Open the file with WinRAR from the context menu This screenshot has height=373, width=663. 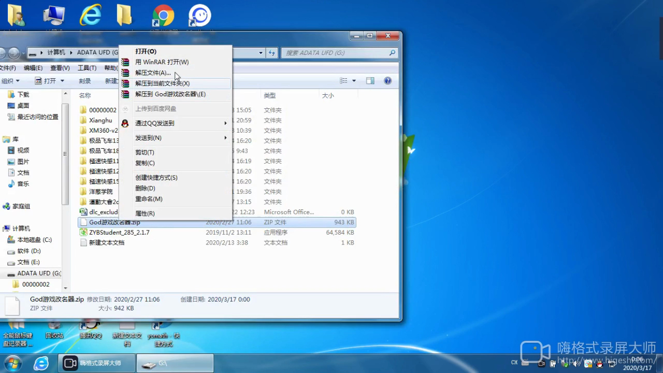click(176, 62)
